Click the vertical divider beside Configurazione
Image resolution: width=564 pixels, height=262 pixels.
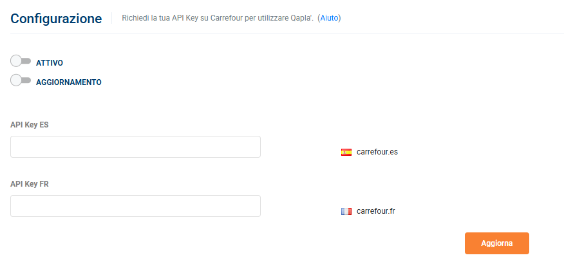coord(111,18)
